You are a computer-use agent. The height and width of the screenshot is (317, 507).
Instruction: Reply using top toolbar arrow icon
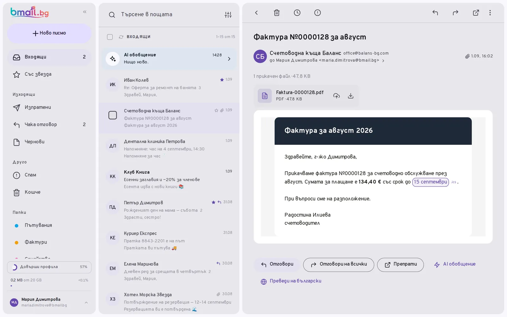click(435, 13)
